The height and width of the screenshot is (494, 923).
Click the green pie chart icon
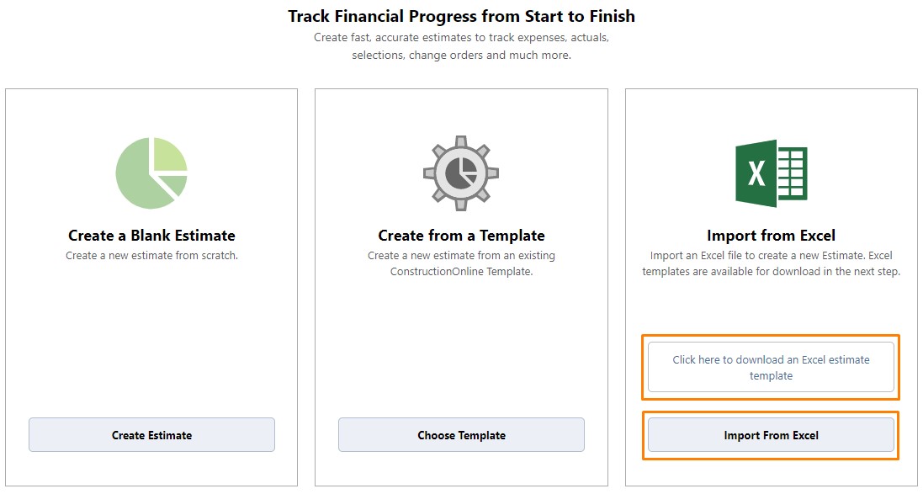tap(151, 173)
